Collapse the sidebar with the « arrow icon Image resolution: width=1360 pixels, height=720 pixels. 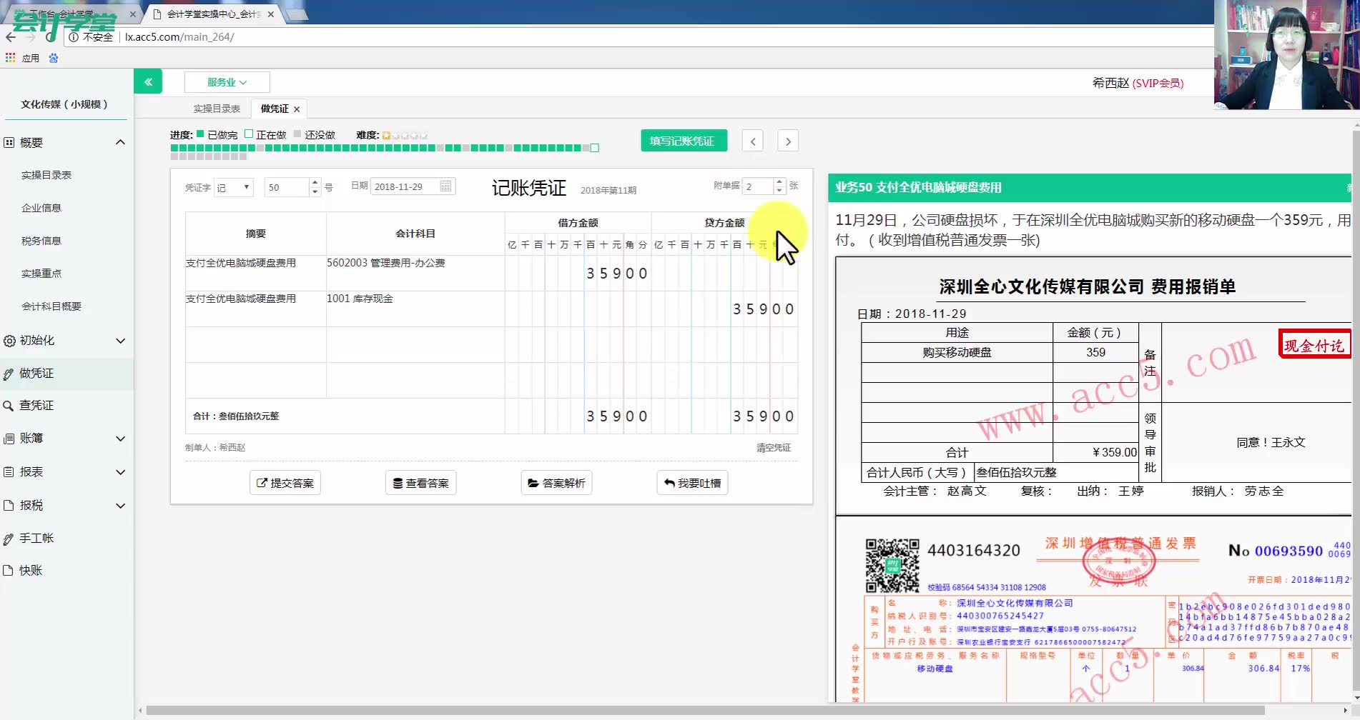148,81
